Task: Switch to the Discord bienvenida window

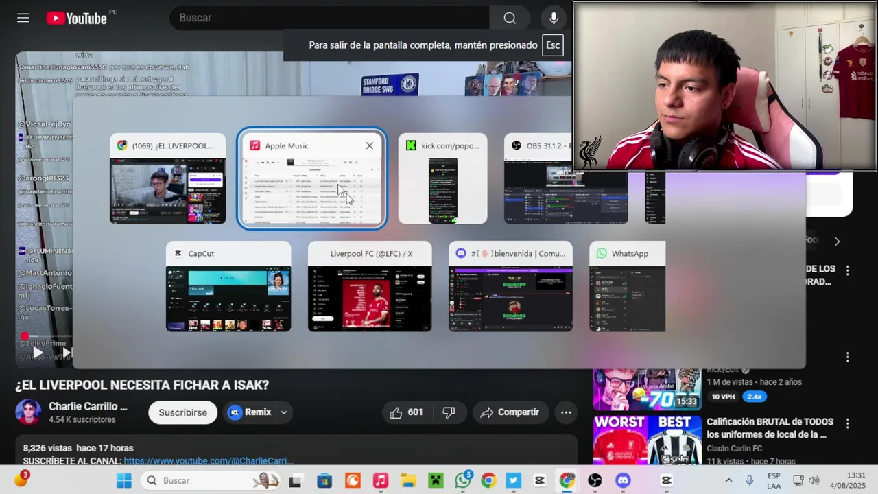Action: click(510, 287)
